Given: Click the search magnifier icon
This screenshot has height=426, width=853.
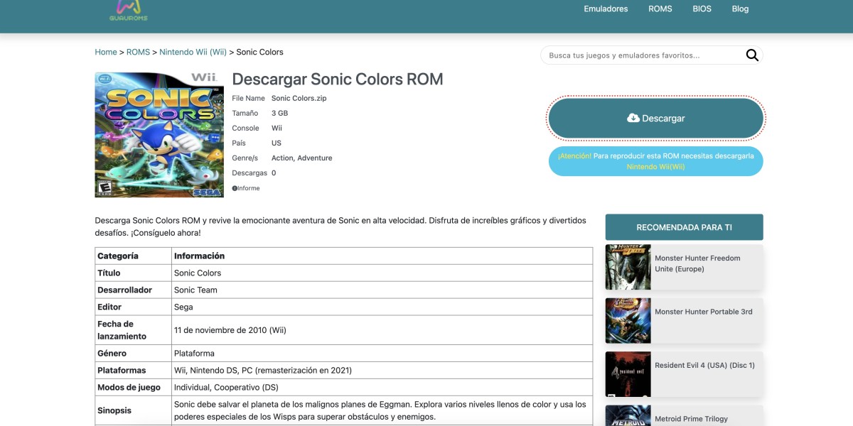Looking at the screenshot, I should click(x=751, y=55).
